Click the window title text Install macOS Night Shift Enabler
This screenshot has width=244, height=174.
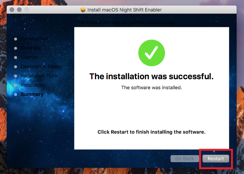(x=125, y=10)
